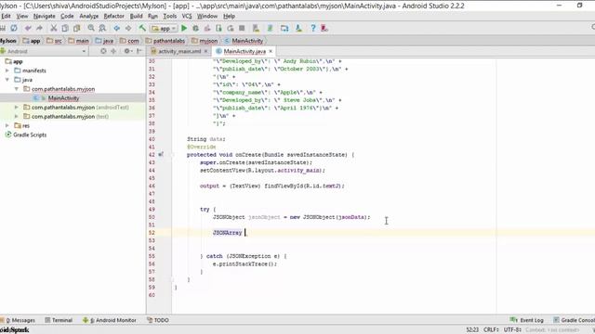
Task: Click the Stop square icon in toolbar
Action: 242,28
